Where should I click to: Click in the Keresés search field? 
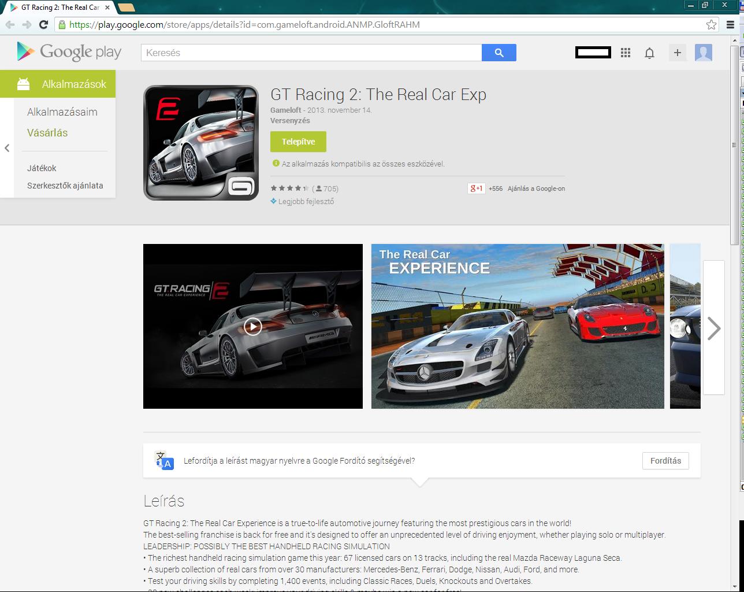coord(311,53)
